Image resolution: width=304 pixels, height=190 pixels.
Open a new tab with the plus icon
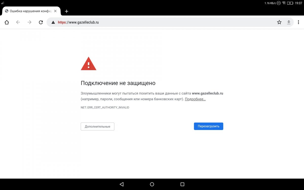pos(67,11)
